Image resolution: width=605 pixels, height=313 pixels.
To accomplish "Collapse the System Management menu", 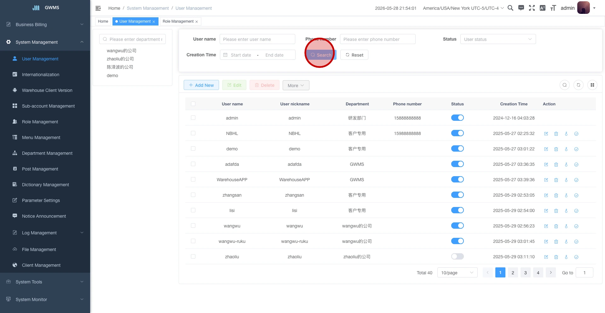I will (x=45, y=42).
